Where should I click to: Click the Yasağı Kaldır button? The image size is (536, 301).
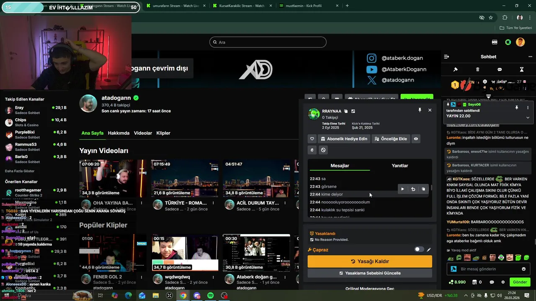(x=370, y=261)
